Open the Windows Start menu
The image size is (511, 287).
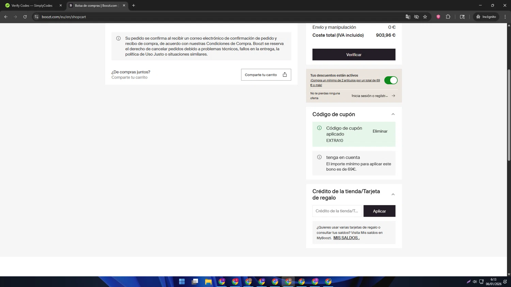(x=182, y=282)
